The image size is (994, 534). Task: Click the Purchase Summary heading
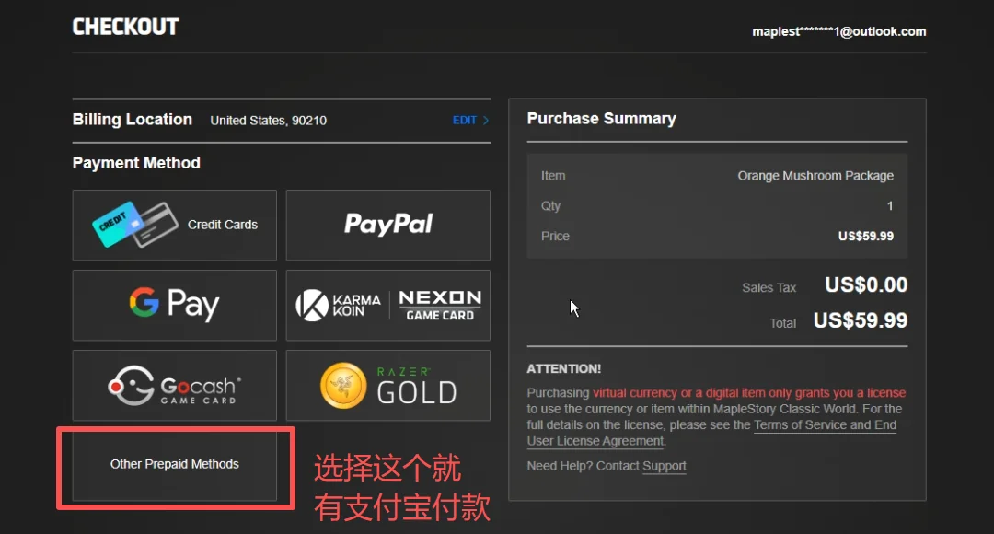click(x=602, y=119)
